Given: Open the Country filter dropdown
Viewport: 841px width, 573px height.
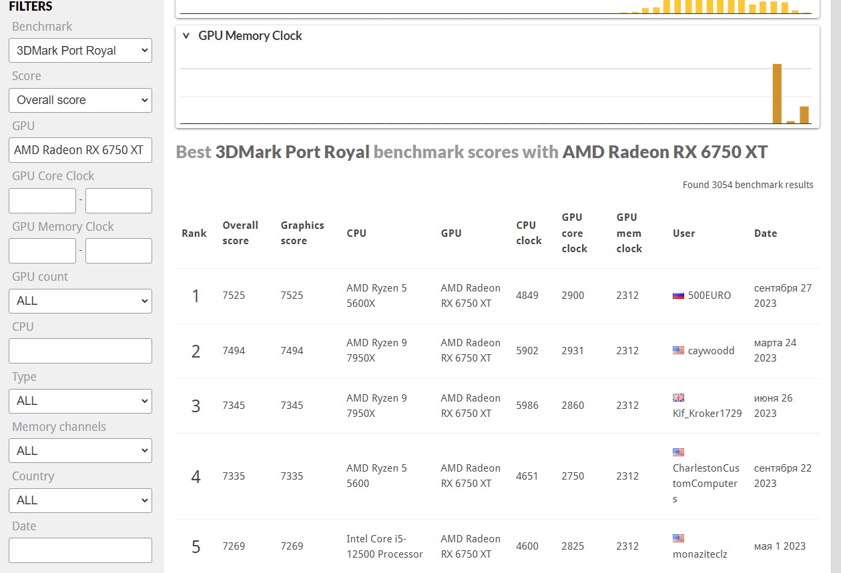Looking at the screenshot, I should pos(80,500).
